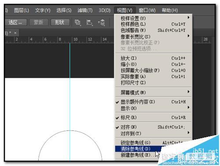The image size is (220, 166).
Task: Uncheck 显示额外内容(X)
Action: [x=154, y=102]
